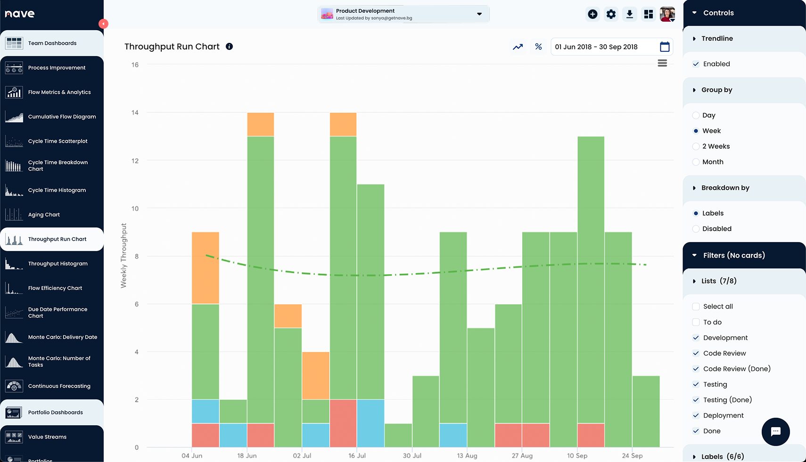Disable the Trendline Enabled checkbox
Viewport: 806px width, 462px height.
pos(696,64)
